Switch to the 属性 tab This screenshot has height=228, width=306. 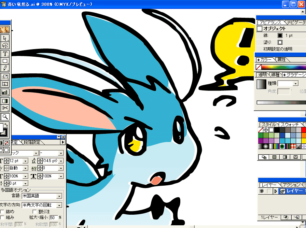[x=282, y=59]
